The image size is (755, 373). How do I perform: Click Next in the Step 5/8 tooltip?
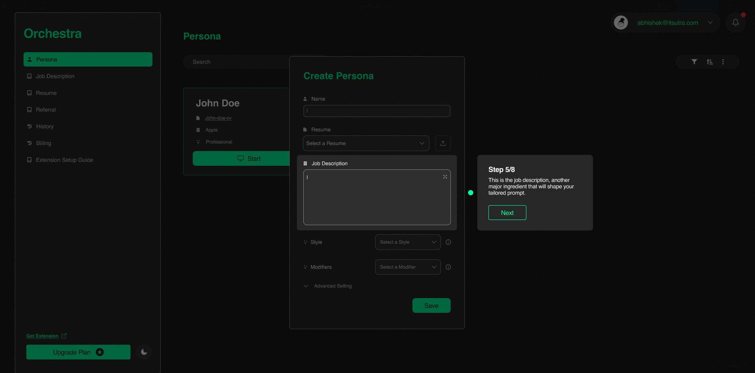pos(507,213)
